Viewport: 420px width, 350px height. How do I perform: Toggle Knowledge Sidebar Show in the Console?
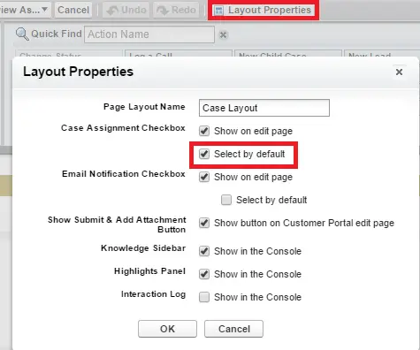[204, 251]
